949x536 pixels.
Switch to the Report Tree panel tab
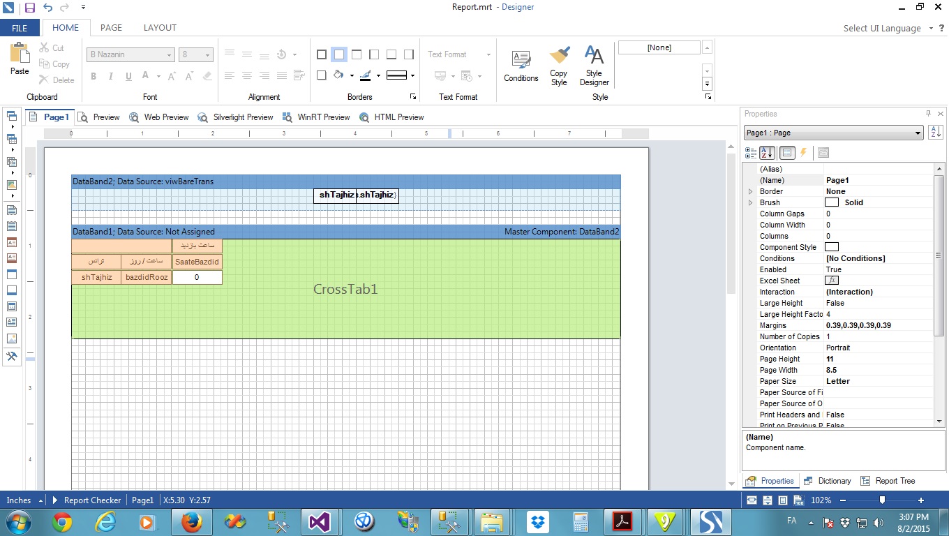tap(888, 481)
